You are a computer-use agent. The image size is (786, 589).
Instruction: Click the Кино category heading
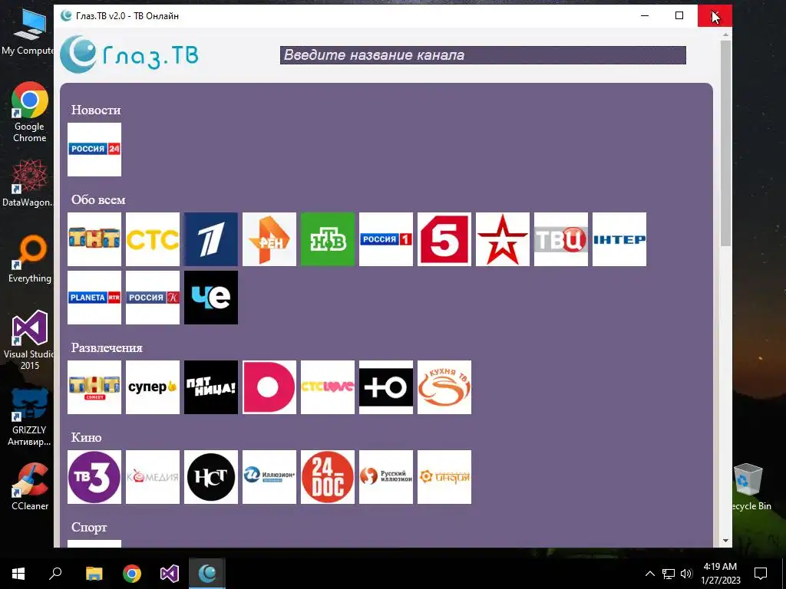tap(86, 437)
